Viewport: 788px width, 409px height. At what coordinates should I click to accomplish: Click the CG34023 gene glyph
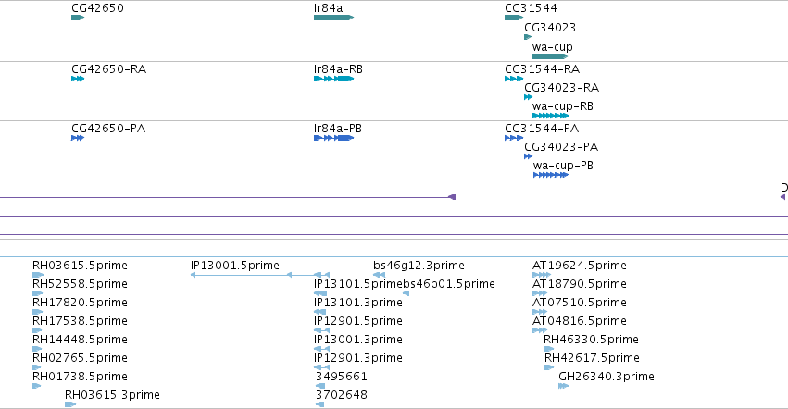click(528, 37)
